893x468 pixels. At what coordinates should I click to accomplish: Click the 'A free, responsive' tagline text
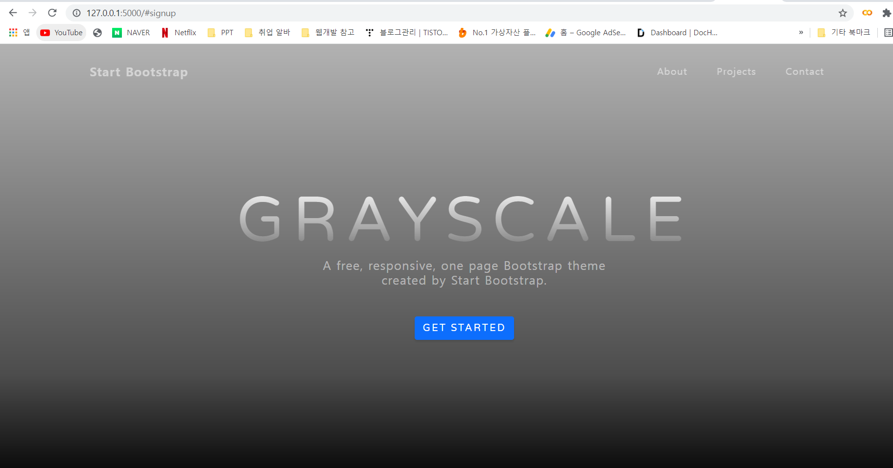464,273
